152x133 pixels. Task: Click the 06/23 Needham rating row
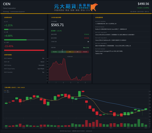(x=24, y=58)
